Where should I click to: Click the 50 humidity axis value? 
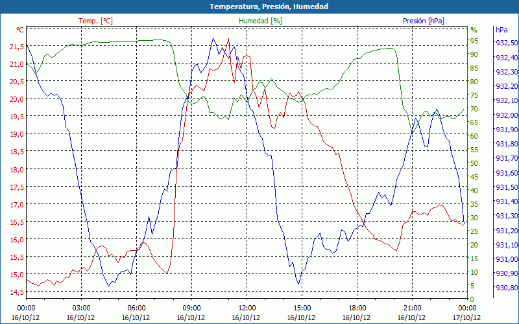pos(474,163)
